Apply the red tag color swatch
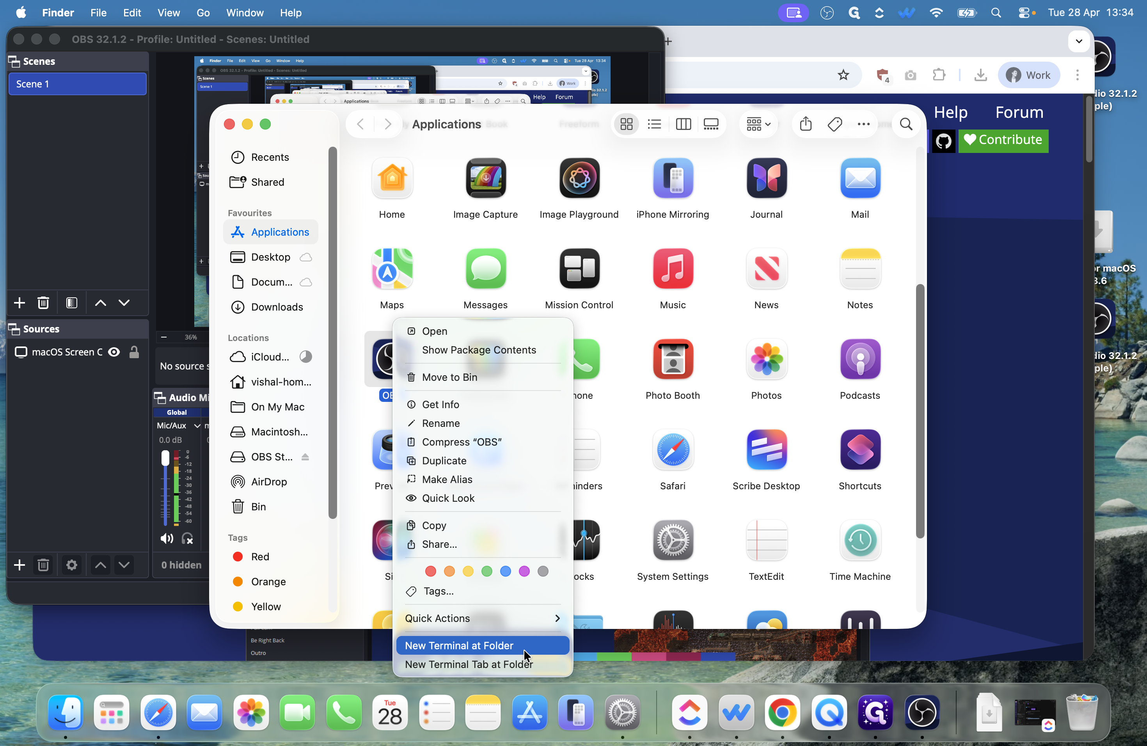This screenshot has width=1147, height=746. [430, 571]
